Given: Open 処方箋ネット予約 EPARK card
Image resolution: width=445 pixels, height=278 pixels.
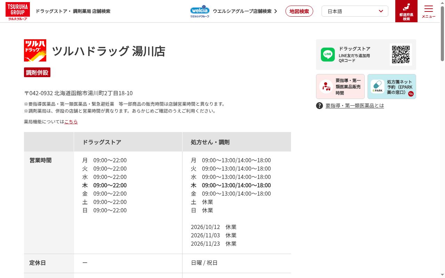Looking at the screenshot, I should (392, 87).
